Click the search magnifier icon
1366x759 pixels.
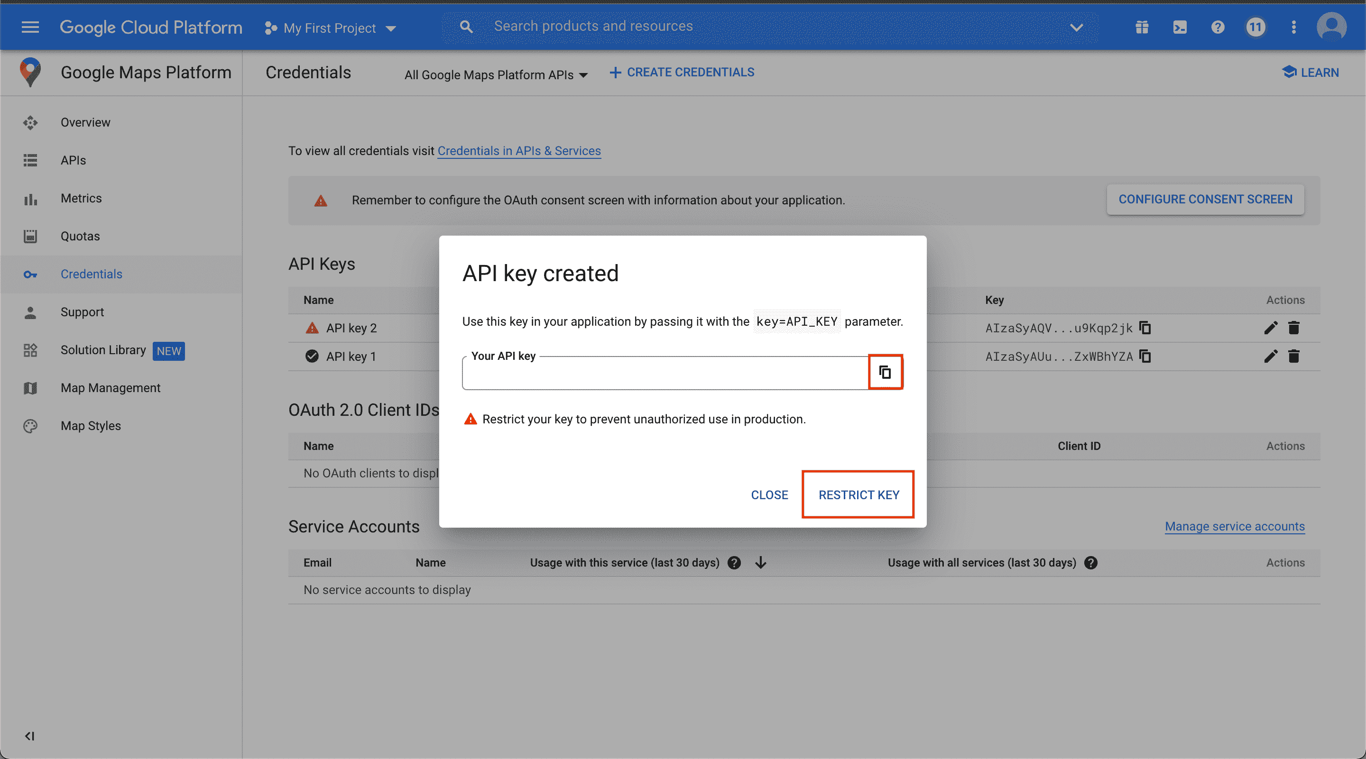(x=466, y=27)
